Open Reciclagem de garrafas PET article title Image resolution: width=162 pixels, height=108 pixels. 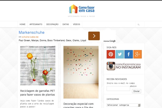38,93
